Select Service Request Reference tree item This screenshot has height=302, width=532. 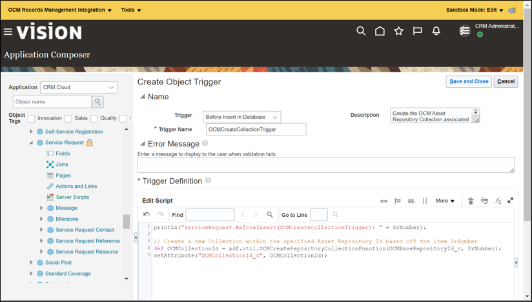coord(88,241)
